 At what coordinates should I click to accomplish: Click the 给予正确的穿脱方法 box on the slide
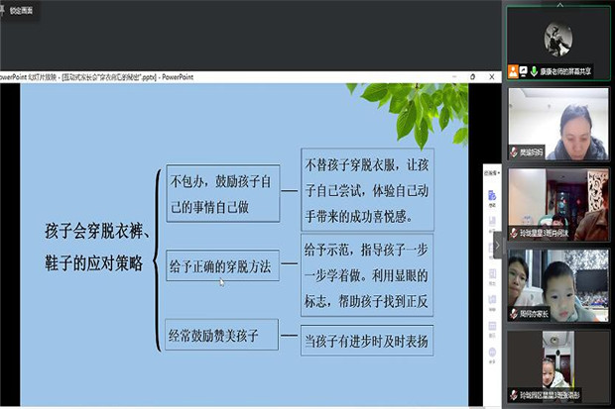click(x=222, y=264)
